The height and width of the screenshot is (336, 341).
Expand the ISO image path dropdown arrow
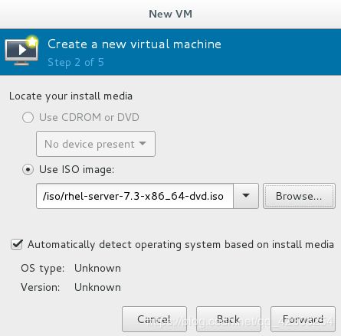pyautogui.click(x=246, y=196)
